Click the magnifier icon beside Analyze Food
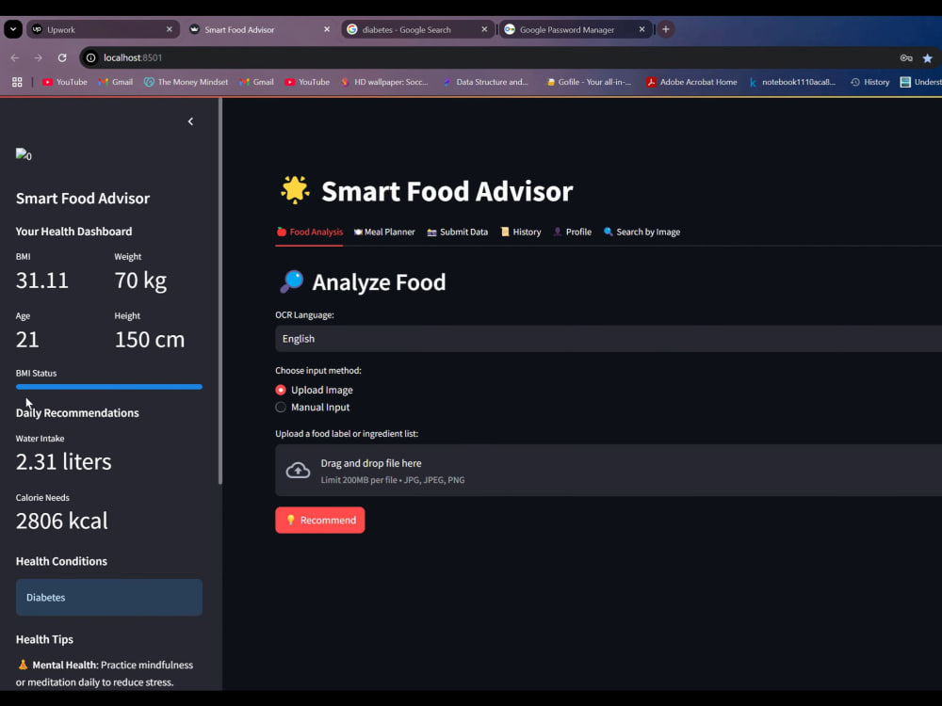The width and height of the screenshot is (942, 706). (x=292, y=281)
